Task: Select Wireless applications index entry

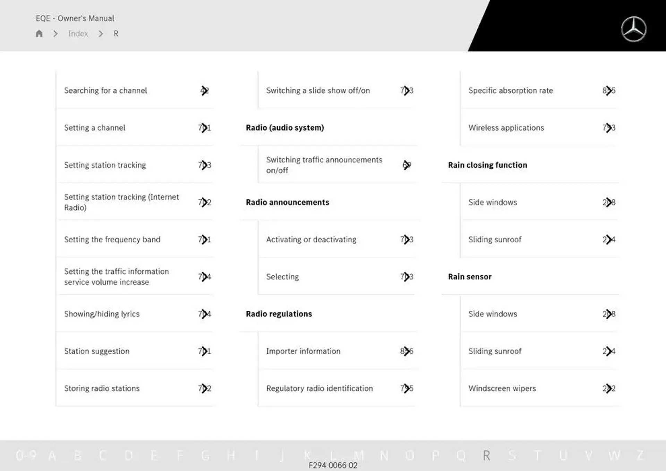Action: pos(506,127)
